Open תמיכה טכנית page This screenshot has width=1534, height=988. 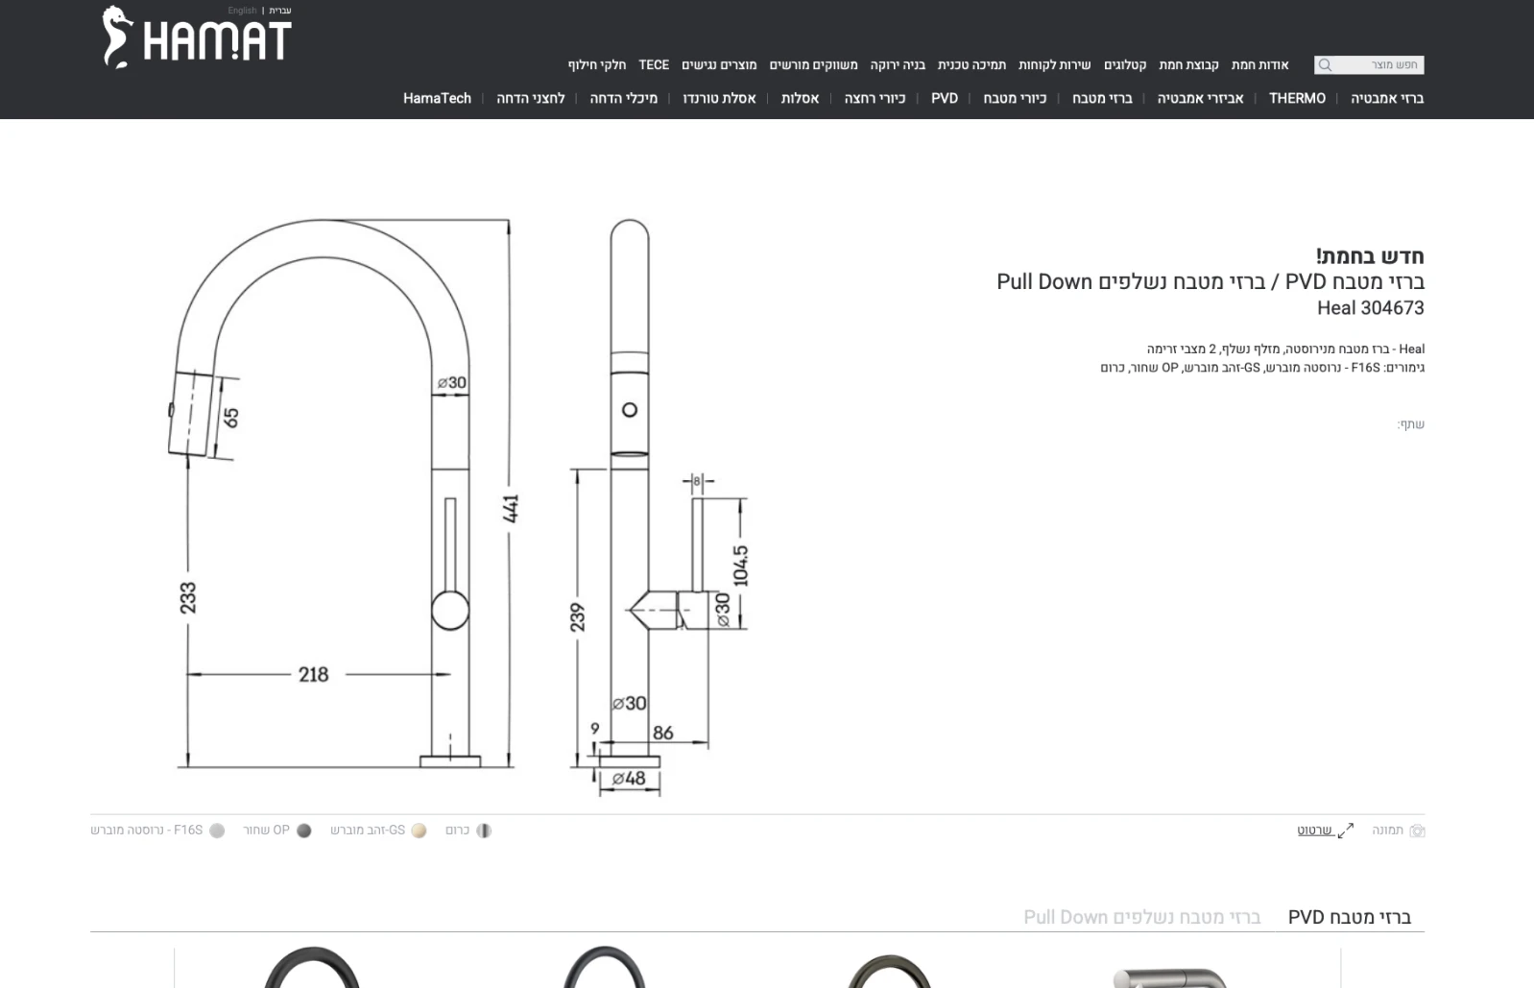pos(971,65)
